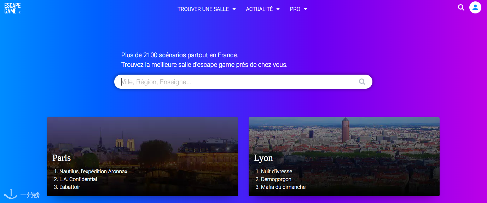Expand the Trouver une salle dropdown arrow
This screenshot has width=487, height=203.
(234, 9)
